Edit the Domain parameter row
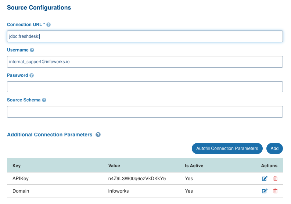The image size is (291, 204). click(265, 191)
